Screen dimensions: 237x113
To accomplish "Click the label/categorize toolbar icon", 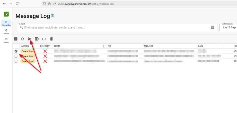I will (44, 39).
